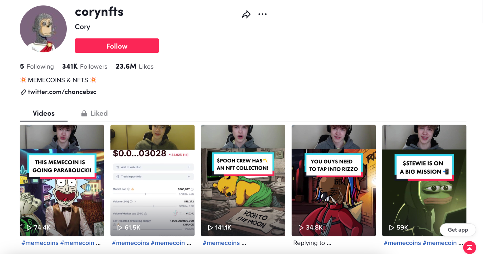Open the $0.0...03028 price video thumbnail

[x=152, y=180]
